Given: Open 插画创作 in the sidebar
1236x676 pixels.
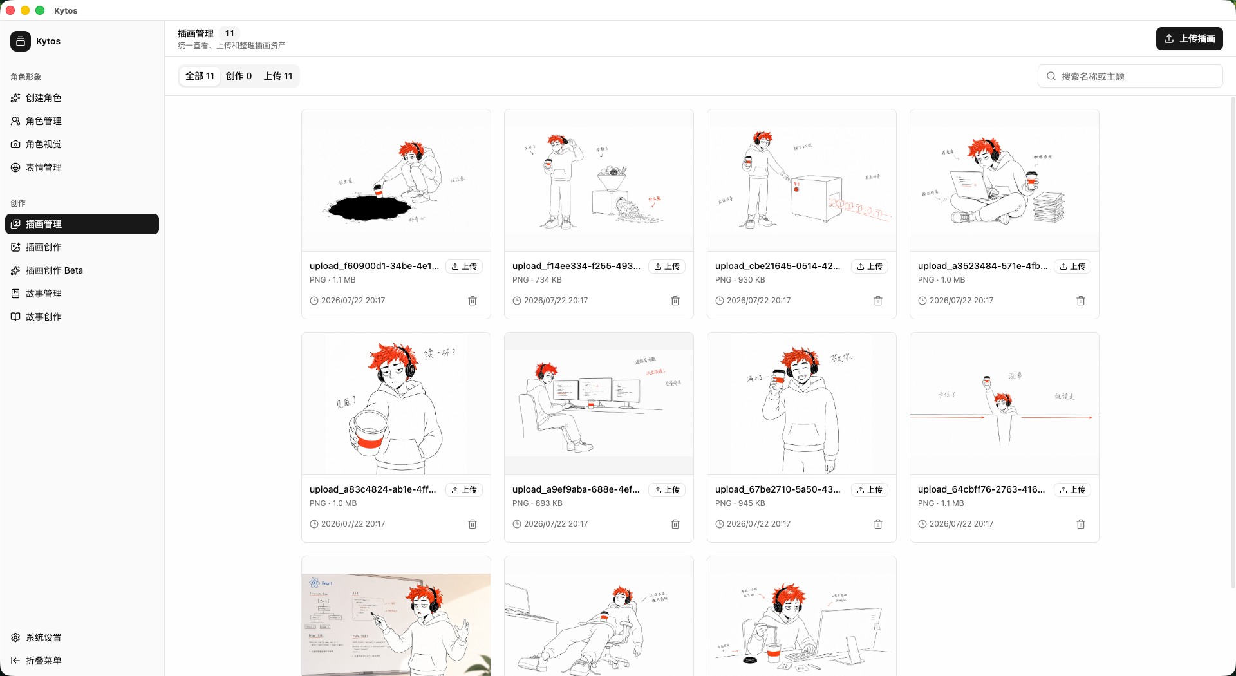Looking at the screenshot, I should [82, 247].
